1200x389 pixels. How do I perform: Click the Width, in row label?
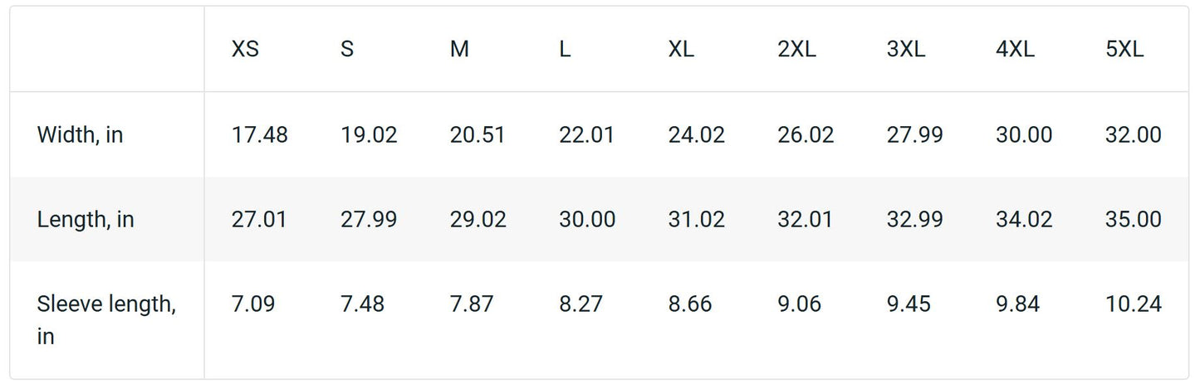coord(80,135)
